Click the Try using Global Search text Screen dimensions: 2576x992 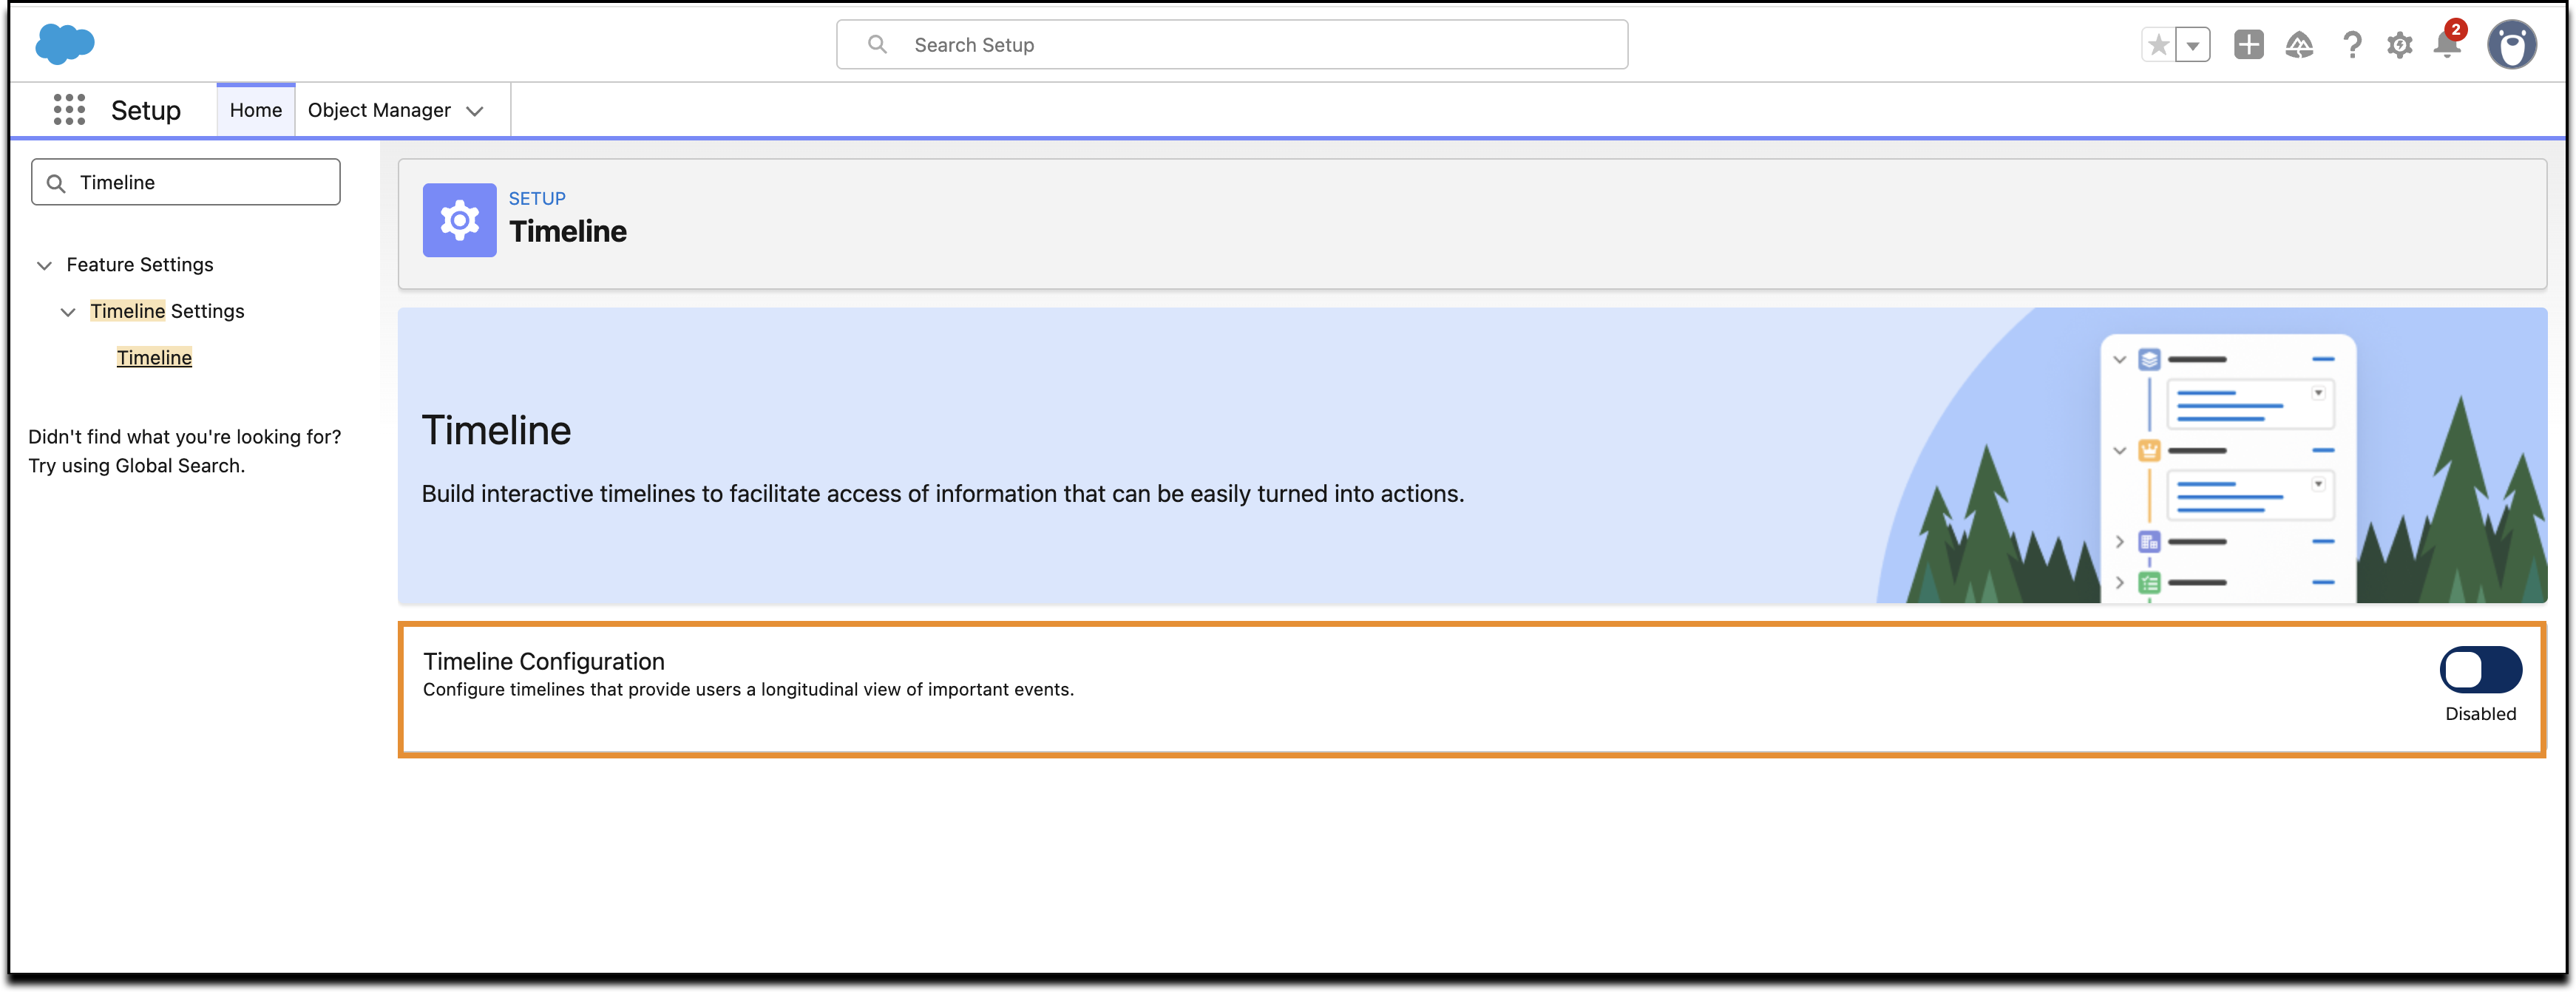pyautogui.click(x=137, y=466)
